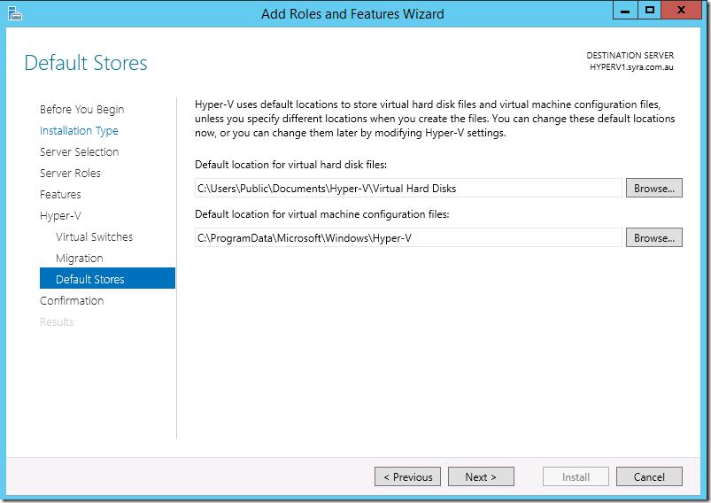This screenshot has width=711, height=503.
Task: Go to the Virtual Switches step
Action: pyautogui.click(x=94, y=236)
